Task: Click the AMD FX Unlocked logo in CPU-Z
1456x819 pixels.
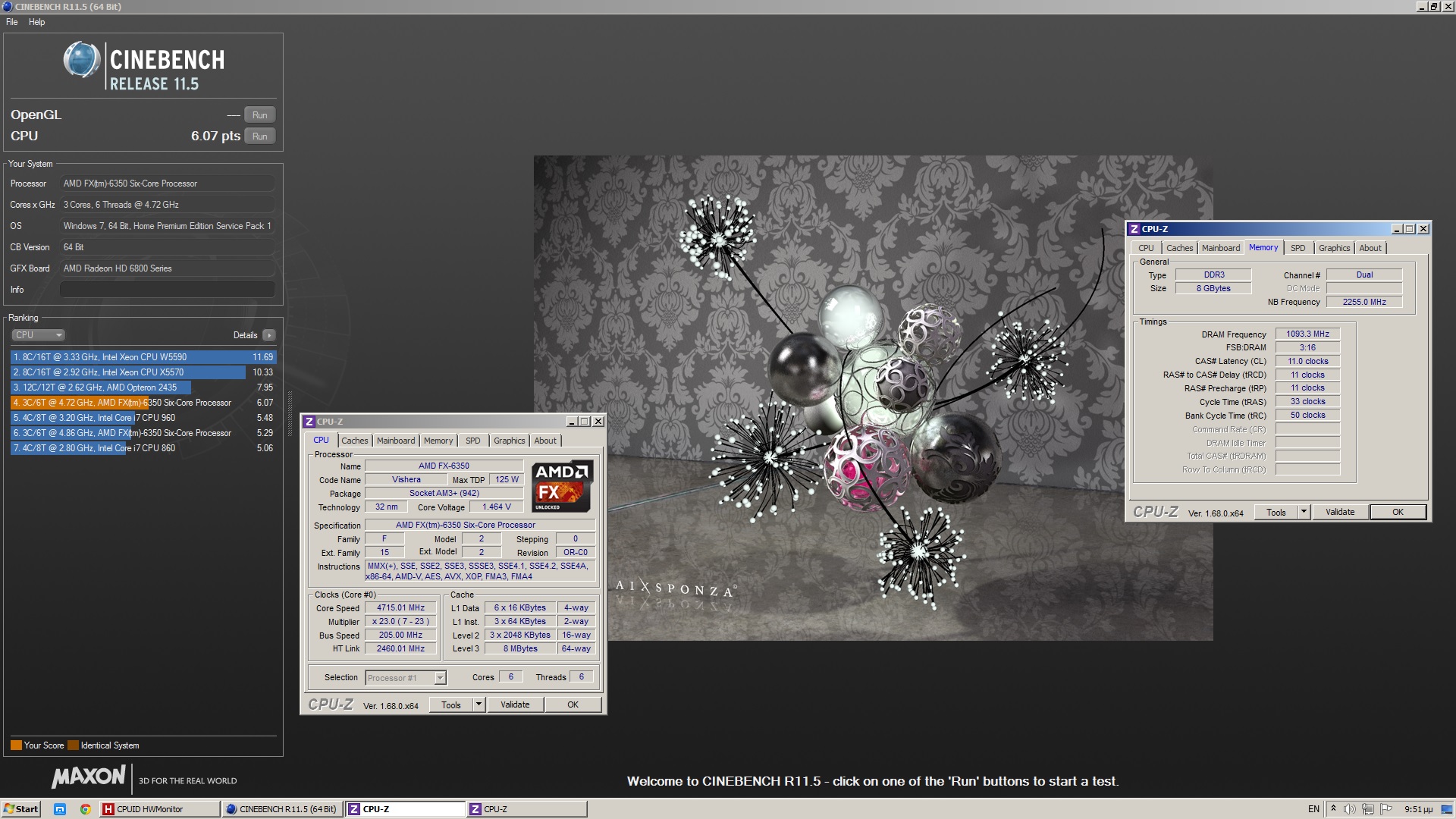Action: pos(561,487)
